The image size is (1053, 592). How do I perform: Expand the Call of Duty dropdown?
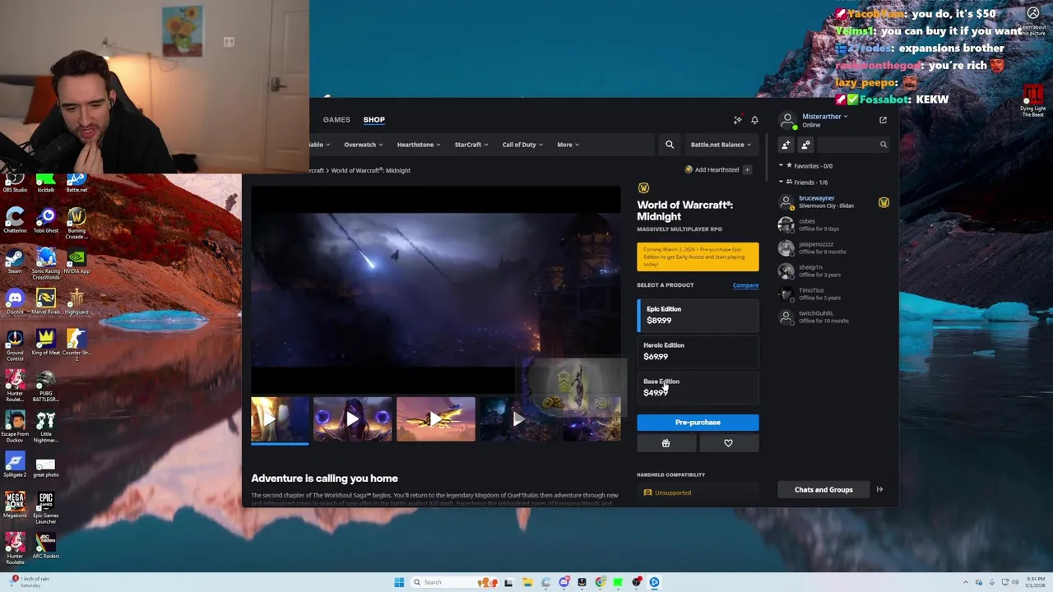point(522,145)
